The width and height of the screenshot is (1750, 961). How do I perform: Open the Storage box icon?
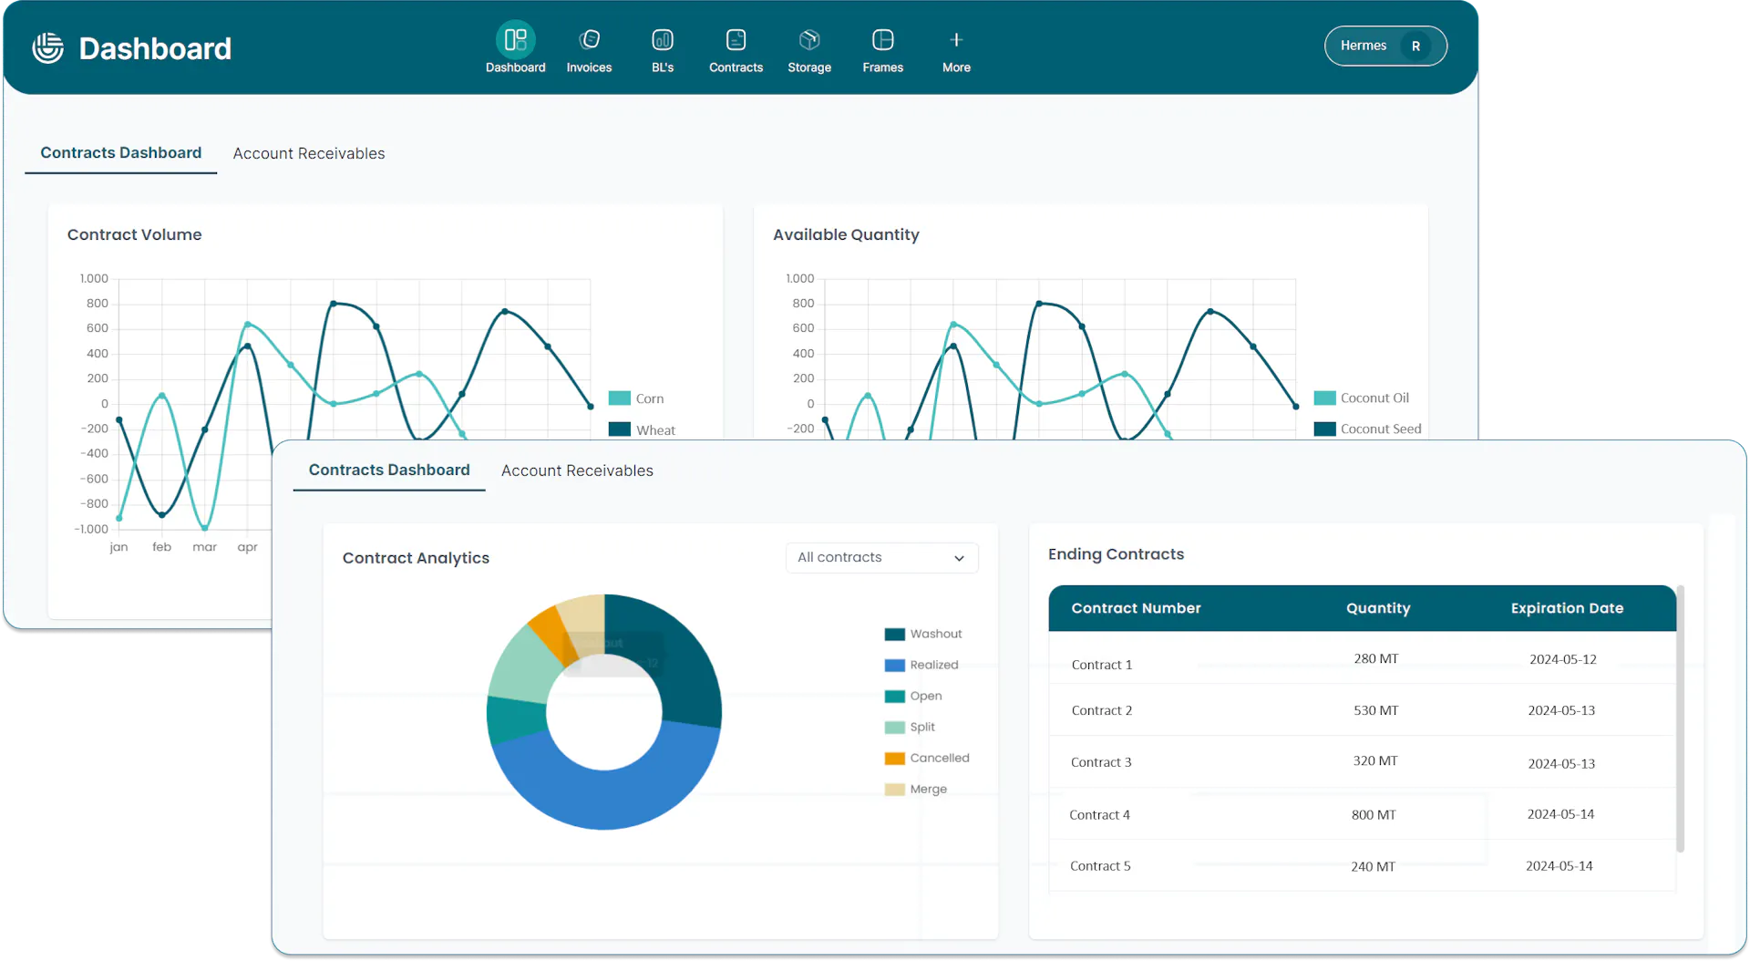(x=809, y=40)
